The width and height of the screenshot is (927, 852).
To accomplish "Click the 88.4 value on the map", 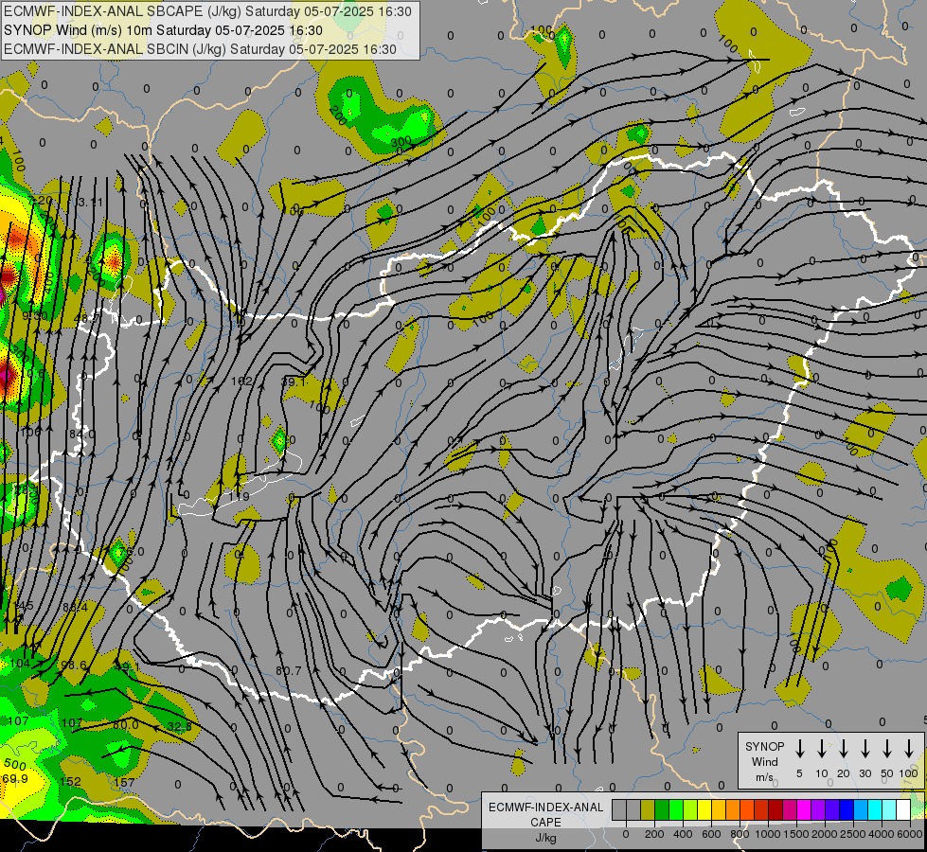I will (x=75, y=607).
